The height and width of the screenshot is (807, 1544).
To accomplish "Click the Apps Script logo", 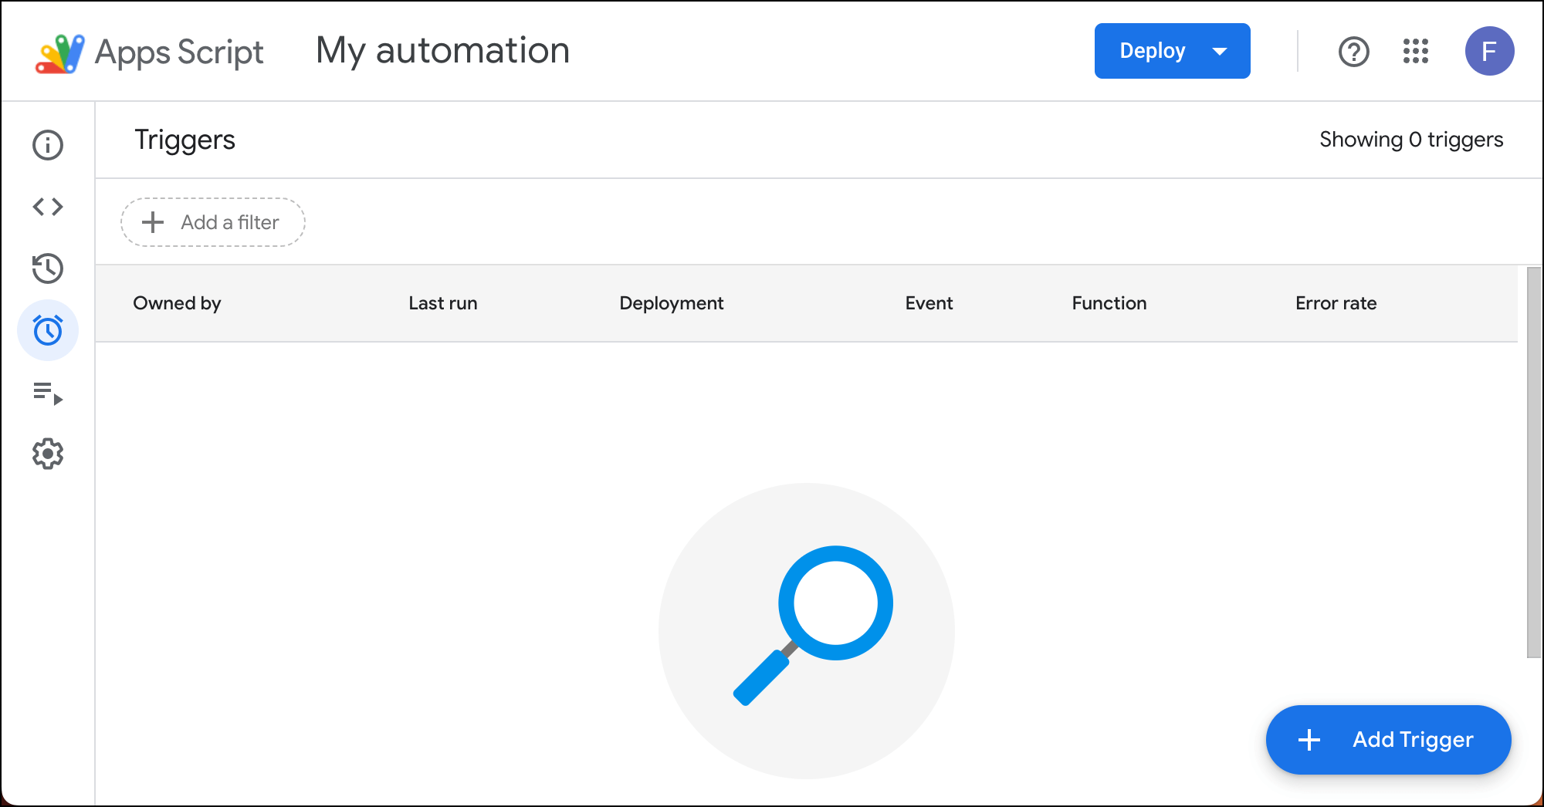I will click(60, 52).
